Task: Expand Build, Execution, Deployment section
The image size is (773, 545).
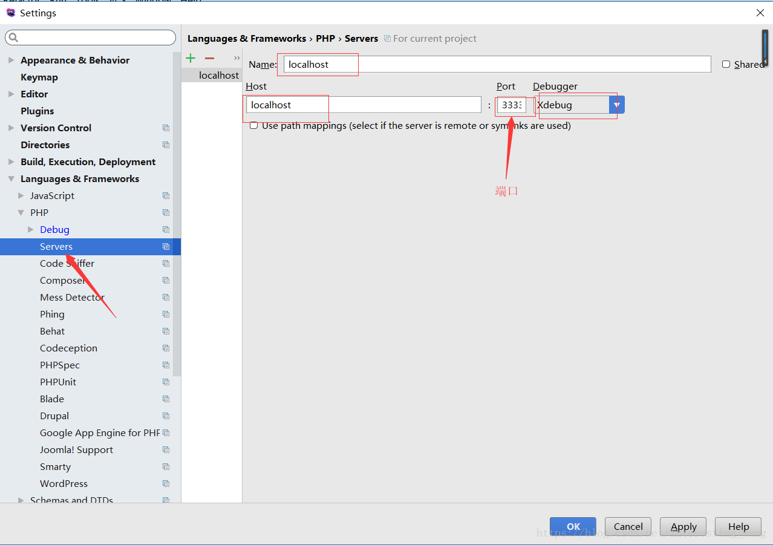Action: point(11,162)
